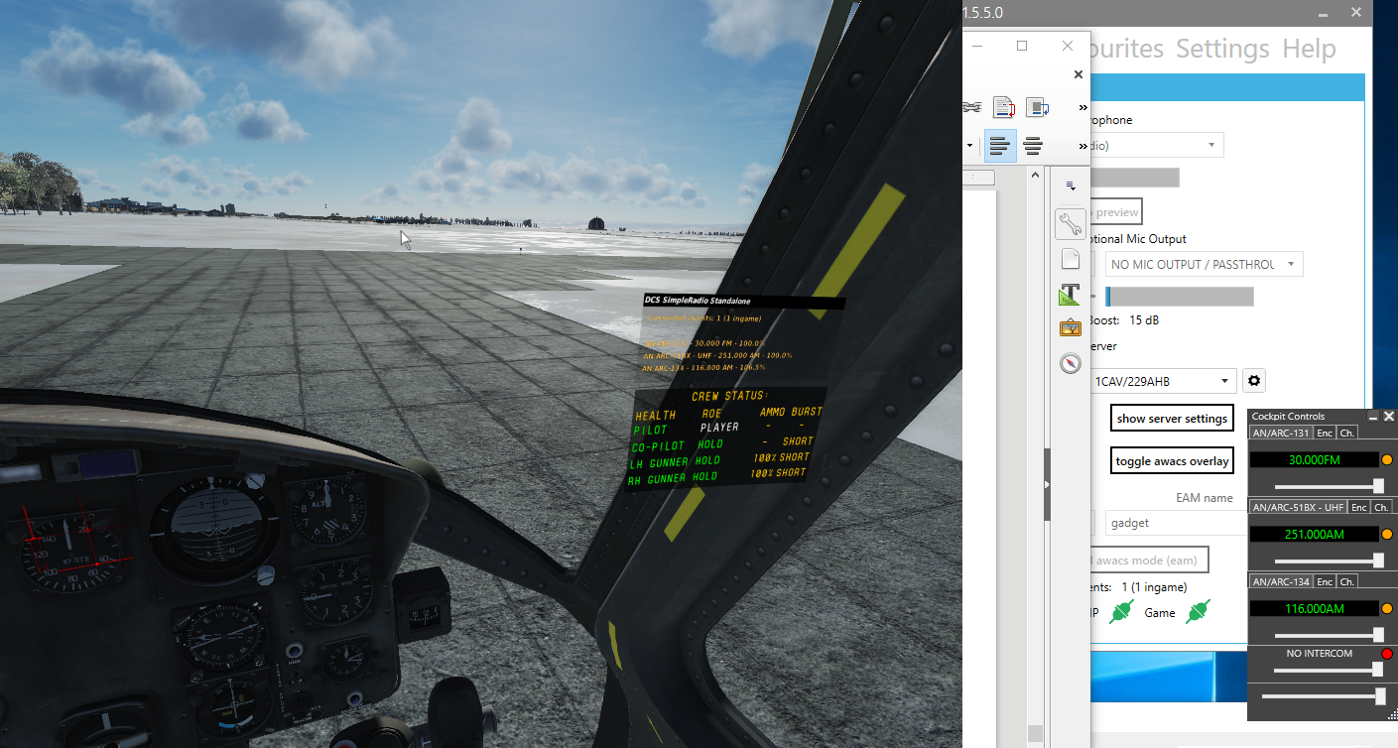
Task: Close the Cockpit Controls panel
Action: tap(1389, 417)
